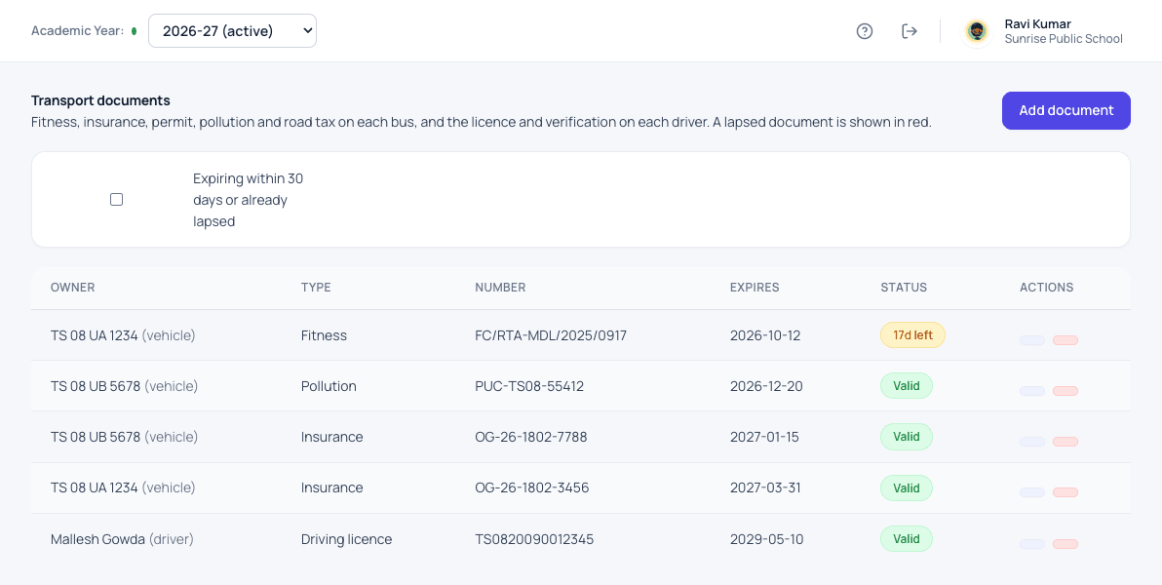The image size is (1162, 585).
Task: Click red action pill for OG-26-1802-7788 row
Action: 1065,442
